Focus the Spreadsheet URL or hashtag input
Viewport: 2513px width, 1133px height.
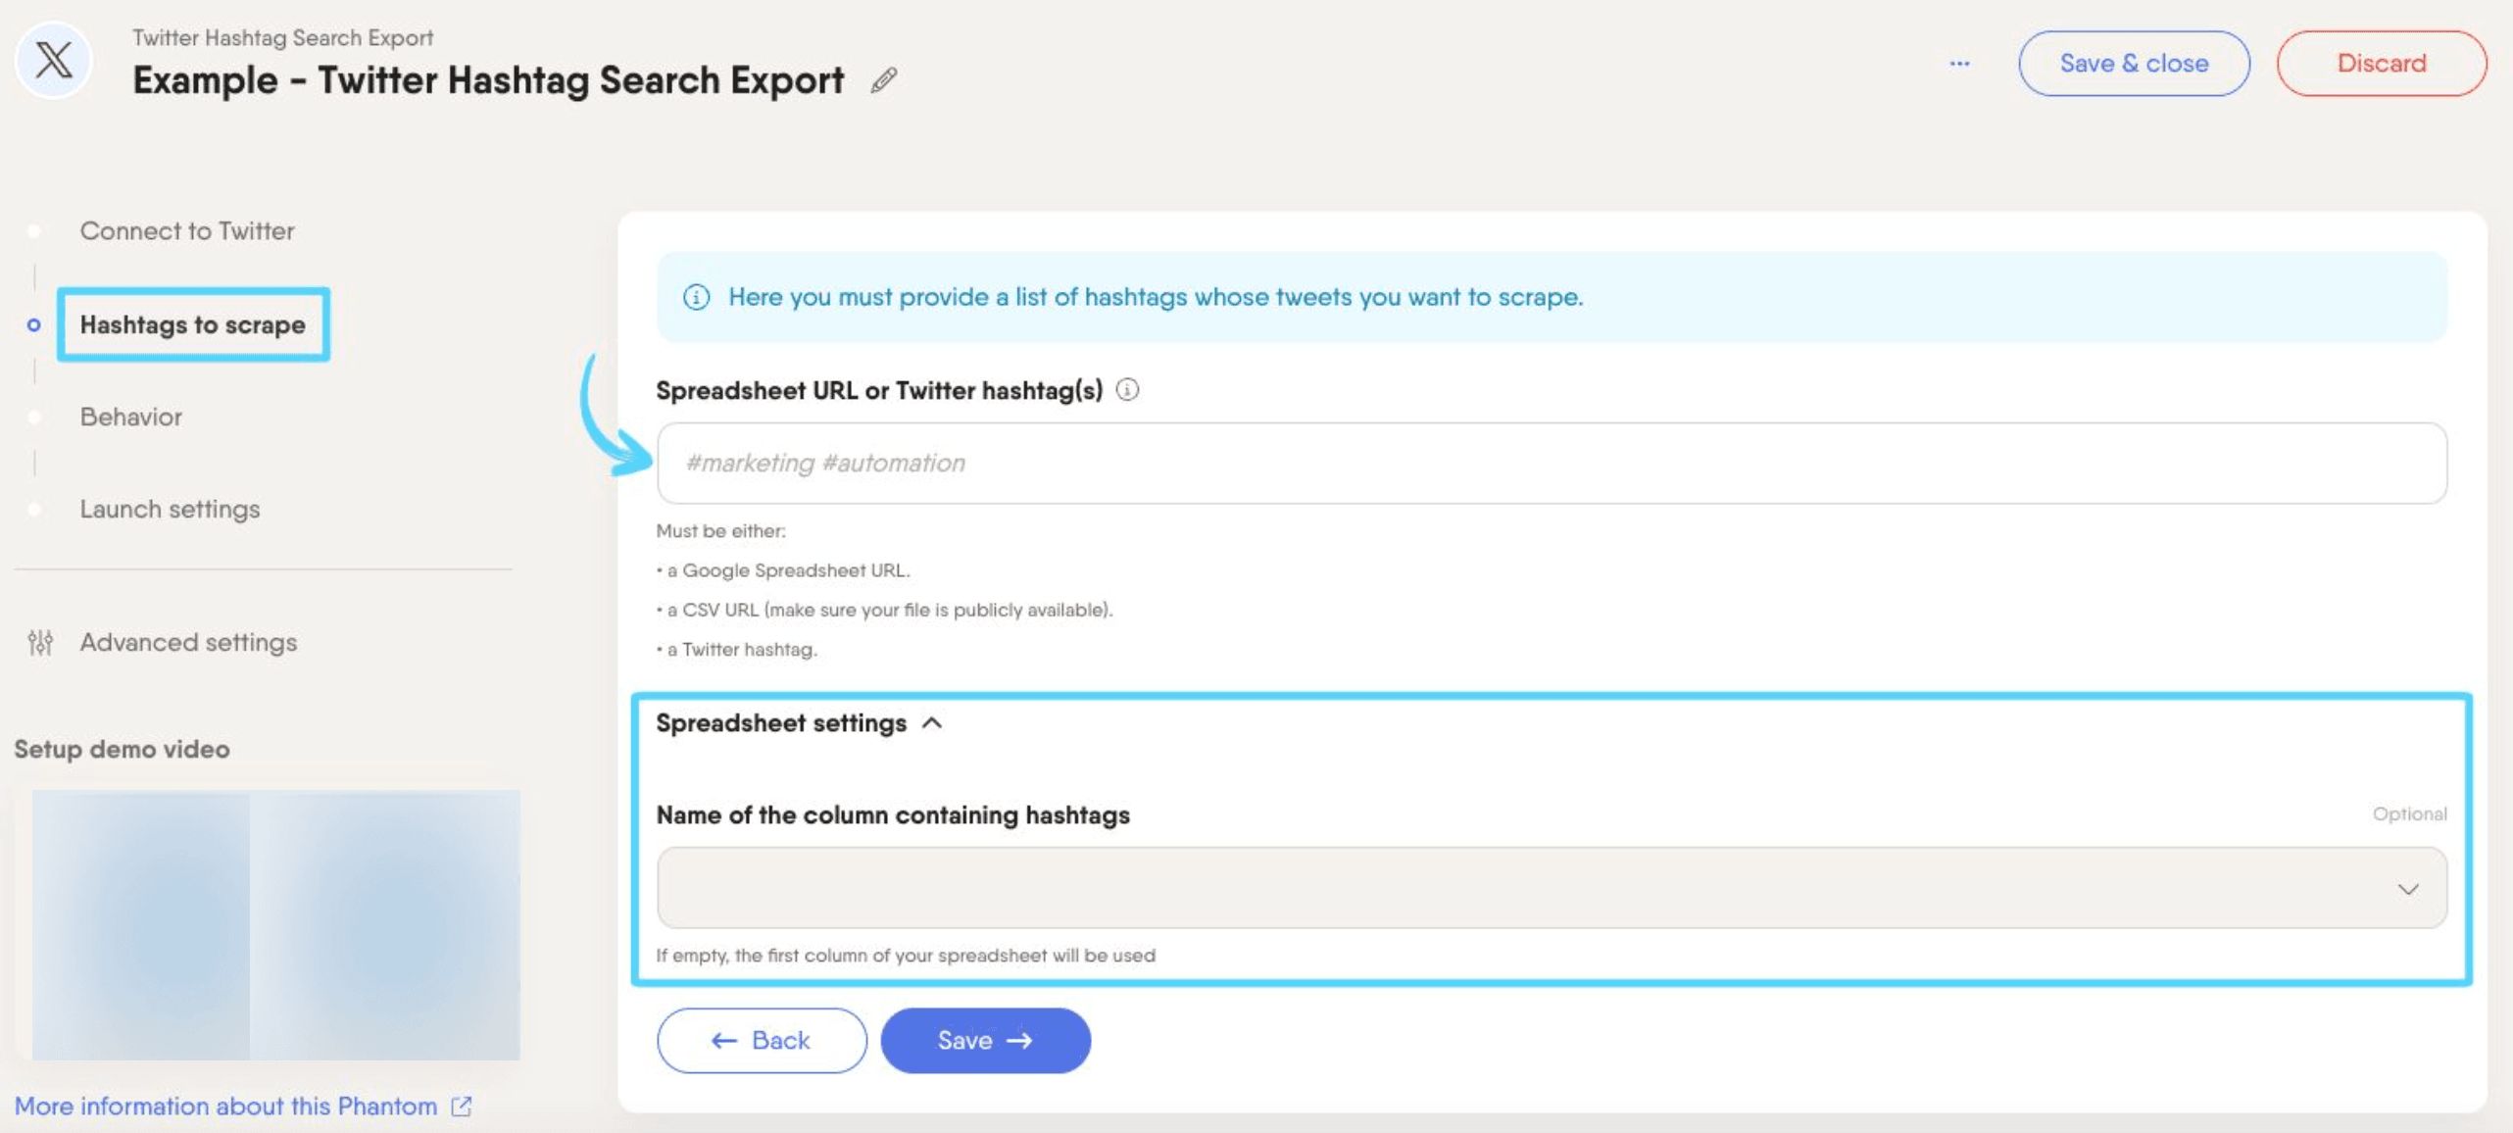click(1552, 464)
